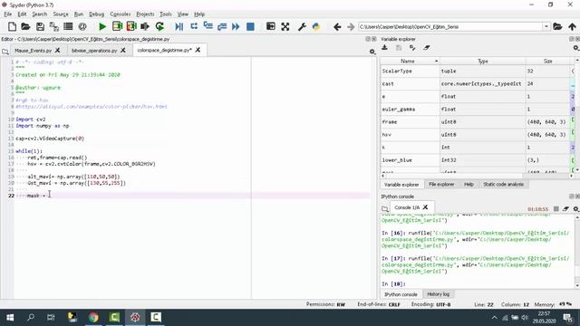
Task: Change to the parent directory
Action: [x=572, y=26]
